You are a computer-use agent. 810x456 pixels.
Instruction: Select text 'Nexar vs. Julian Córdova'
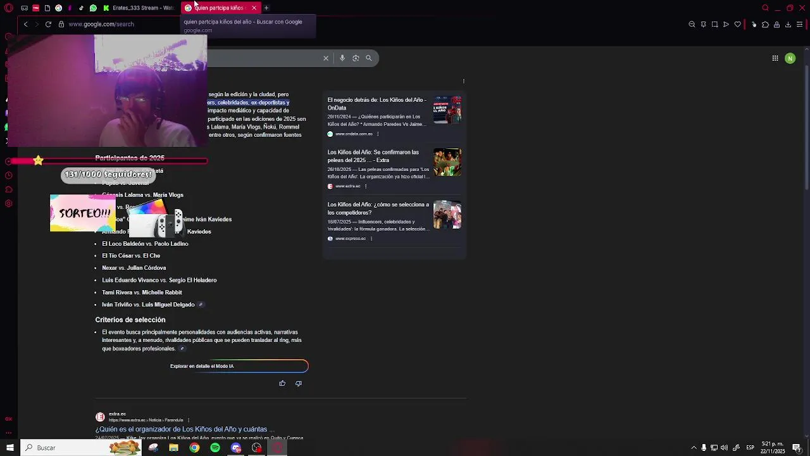[134, 268]
